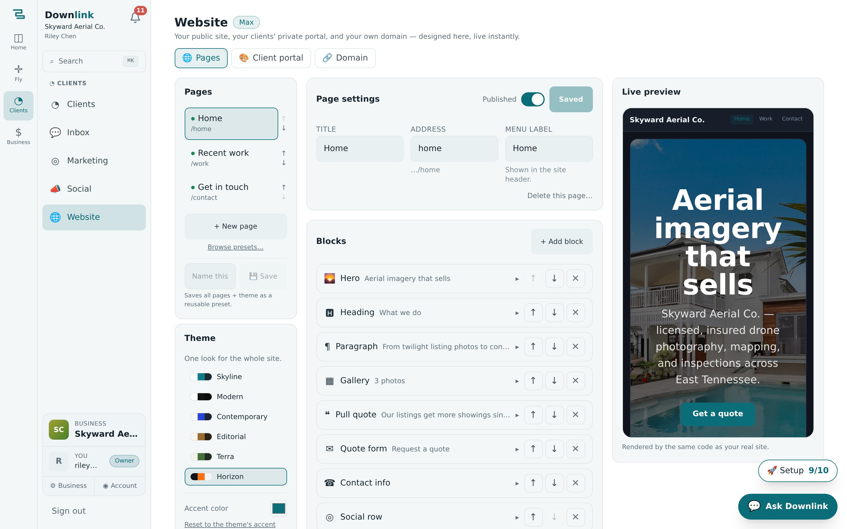Click the Add block button
847x529 pixels.
[x=562, y=241]
